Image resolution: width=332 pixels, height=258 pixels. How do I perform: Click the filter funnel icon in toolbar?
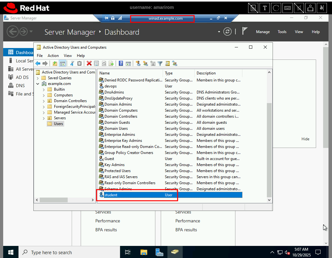pos(160,63)
